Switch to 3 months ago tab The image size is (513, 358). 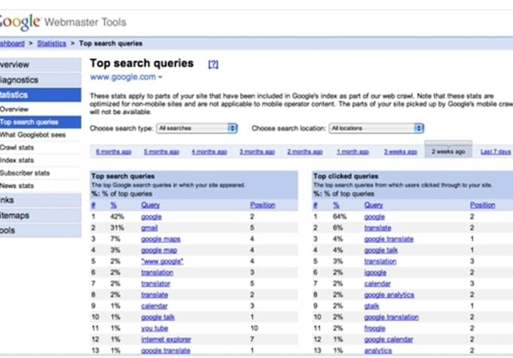[256, 152]
